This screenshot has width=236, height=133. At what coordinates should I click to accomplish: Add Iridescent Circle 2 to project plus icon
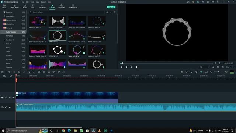coord(84,53)
